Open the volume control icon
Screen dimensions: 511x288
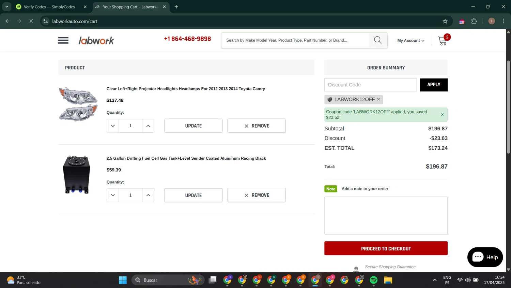pyautogui.click(x=468, y=280)
